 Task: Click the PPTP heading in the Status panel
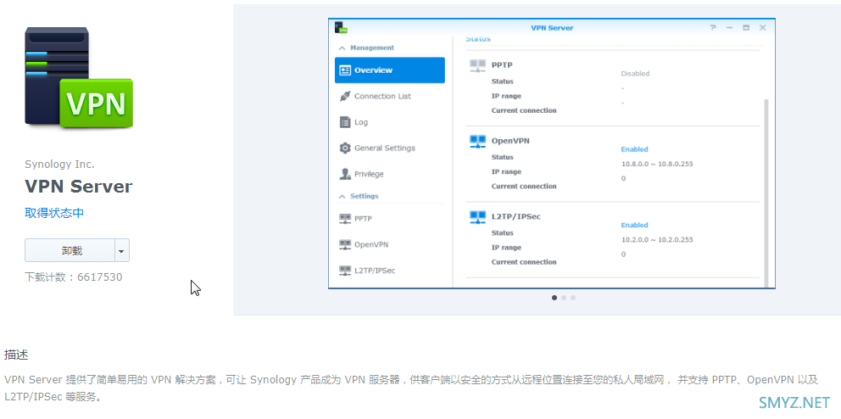click(502, 65)
